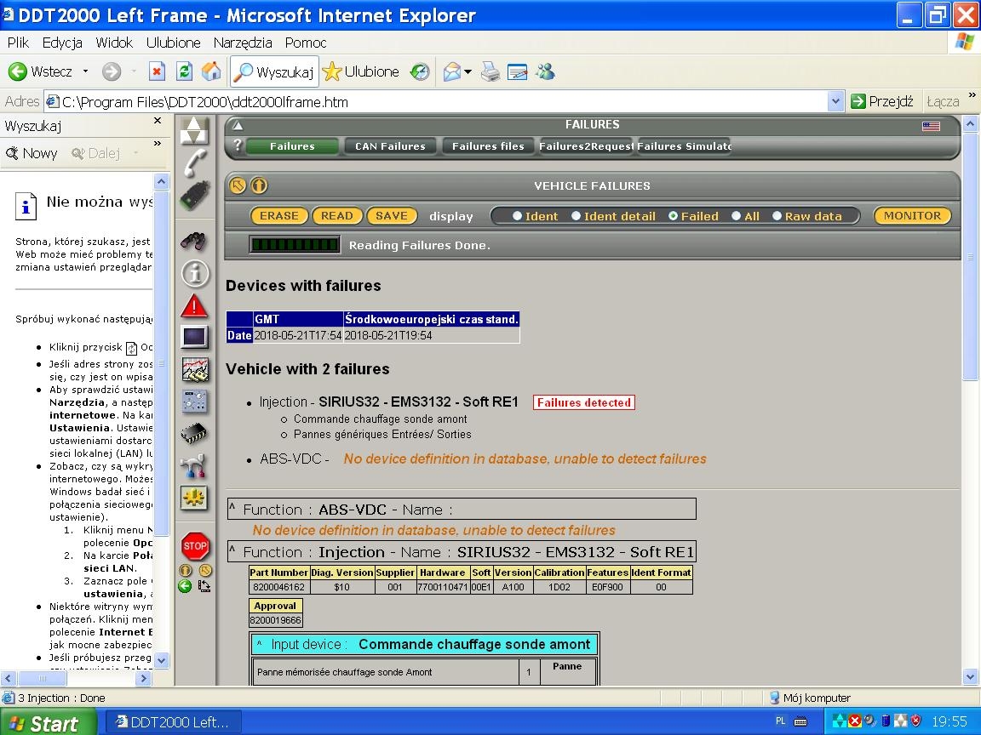The height and width of the screenshot is (735, 981).
Task: Click the IE Stop toolbar icon
Action: point(157,71)
